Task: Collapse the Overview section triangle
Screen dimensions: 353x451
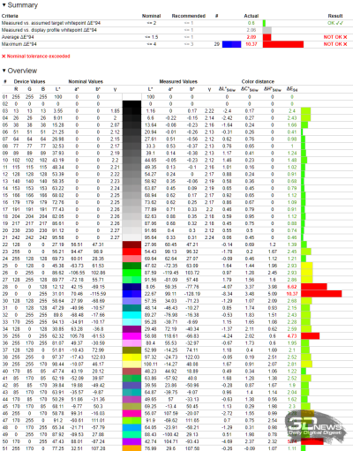Action: tap(4, 71)
